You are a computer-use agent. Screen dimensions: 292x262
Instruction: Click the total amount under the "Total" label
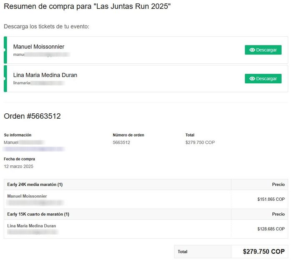200,142
